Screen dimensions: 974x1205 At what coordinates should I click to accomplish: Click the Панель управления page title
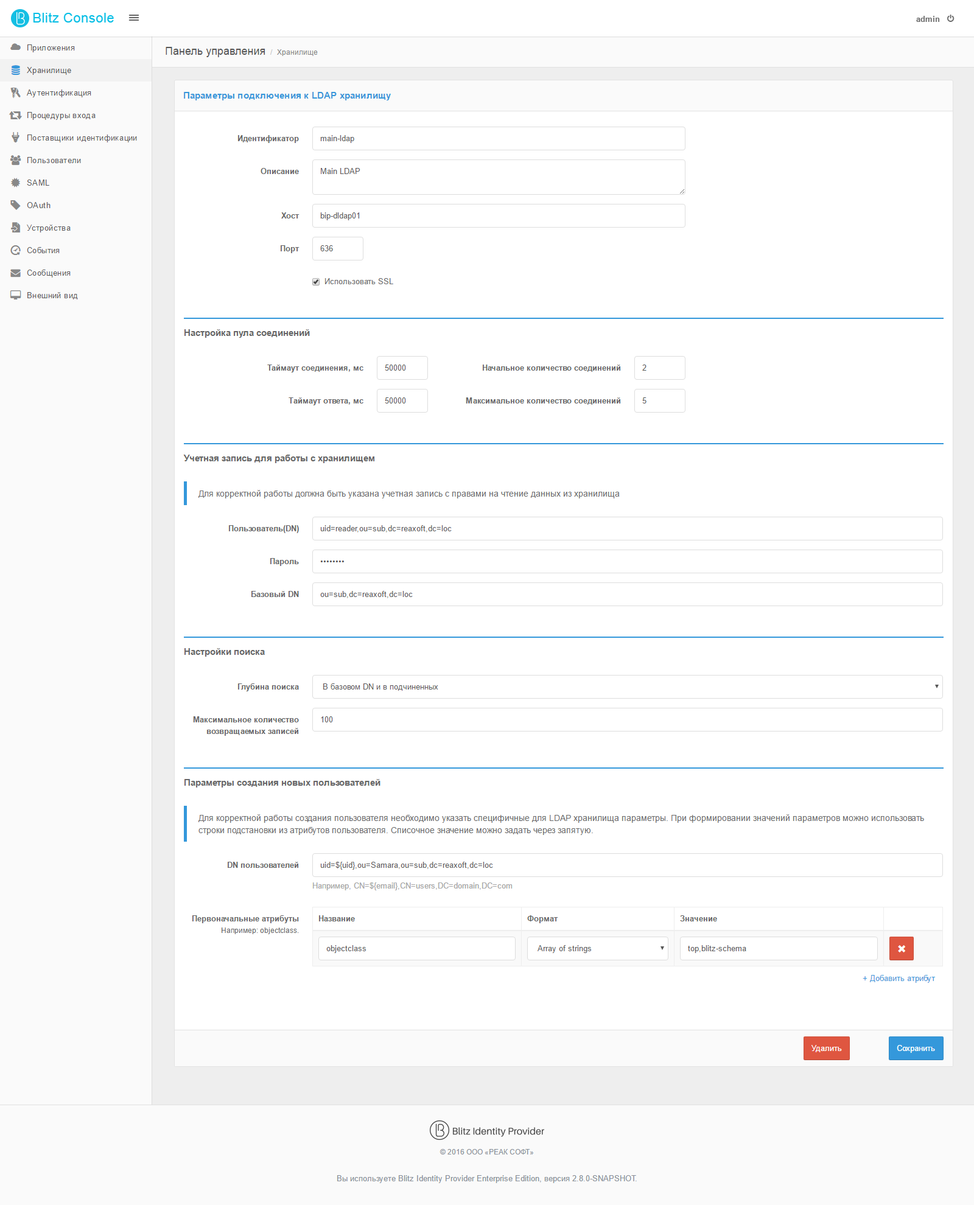(215, 51)
